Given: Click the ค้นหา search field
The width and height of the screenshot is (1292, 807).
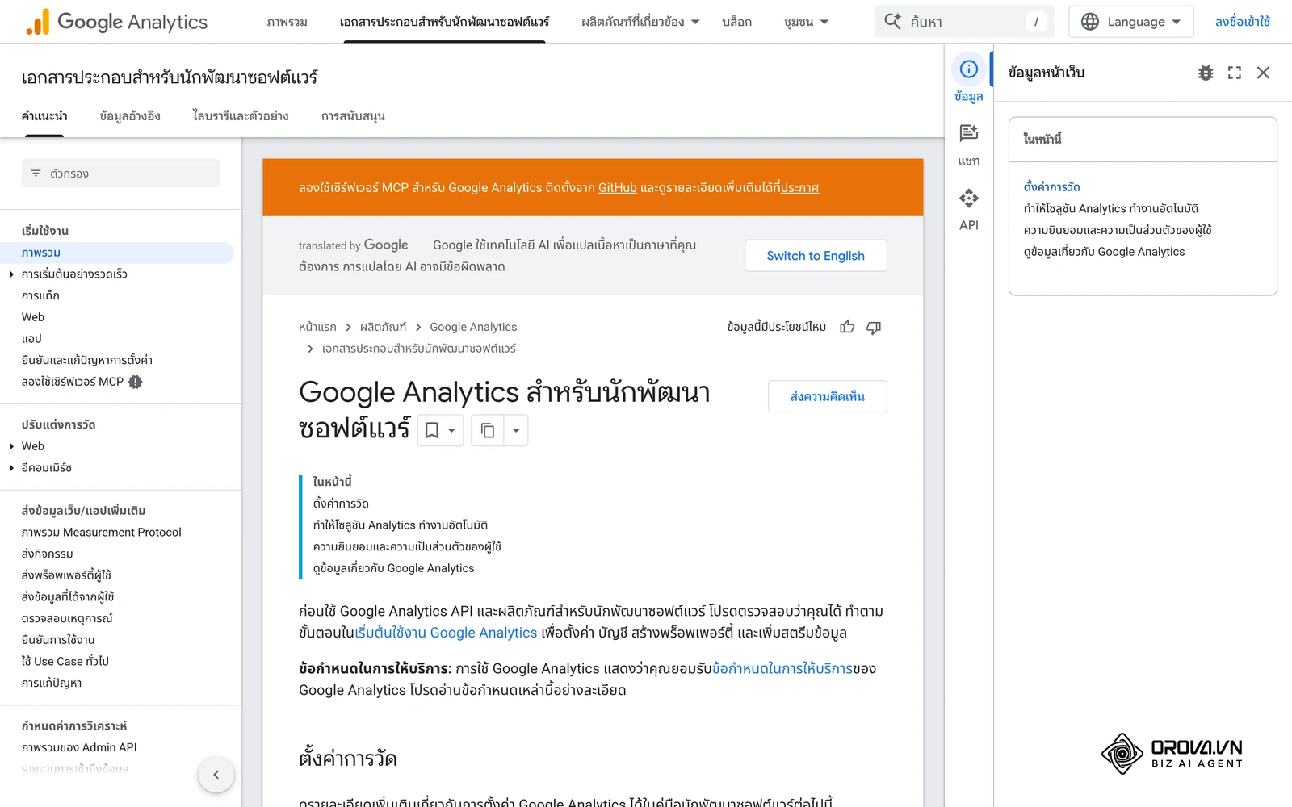Looking at the screenshot, I should point(964,22).
